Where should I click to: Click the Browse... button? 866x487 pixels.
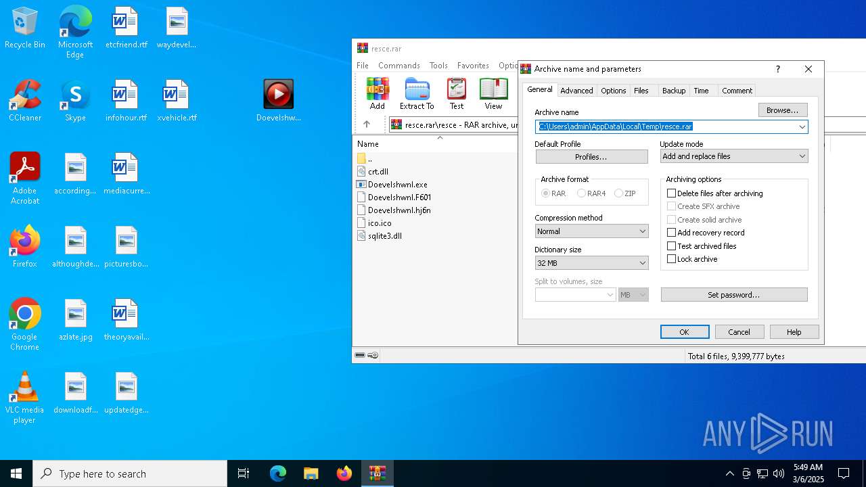pyautogui.click(x=783, y=110)
